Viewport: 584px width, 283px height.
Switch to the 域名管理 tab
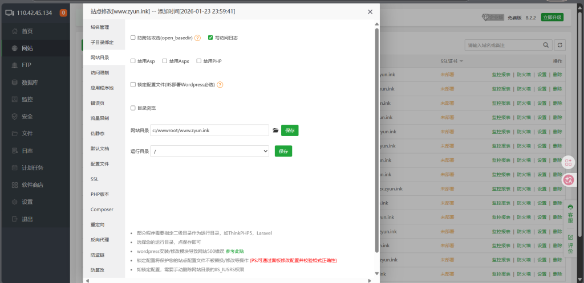pos(99,27)
